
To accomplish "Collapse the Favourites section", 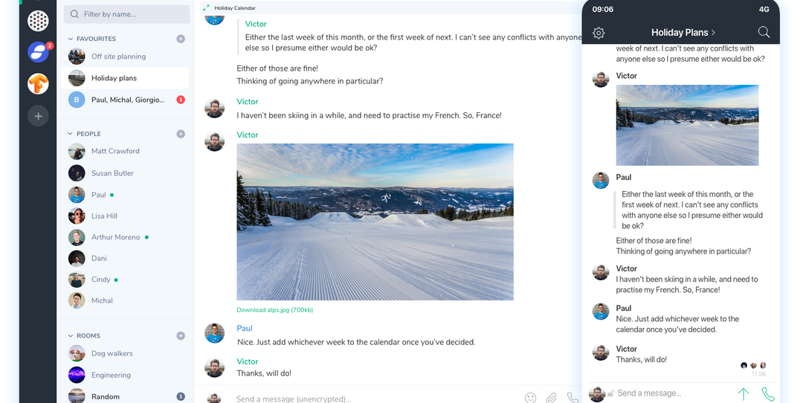I will pyautogui.click(x=71, y=39).
